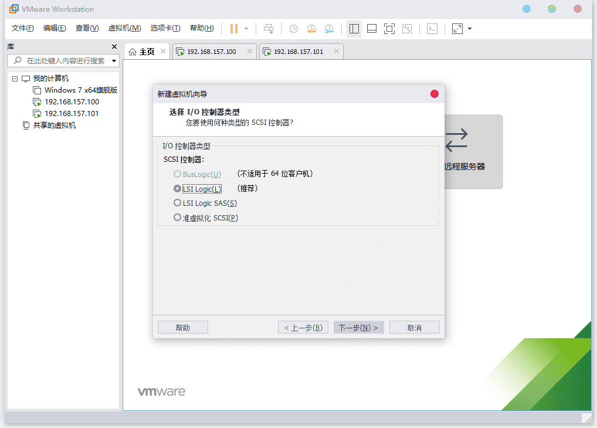This screenshot has height=428, width=597.
Task: Open the 编辑(E) menu
Action: (55, 28)
